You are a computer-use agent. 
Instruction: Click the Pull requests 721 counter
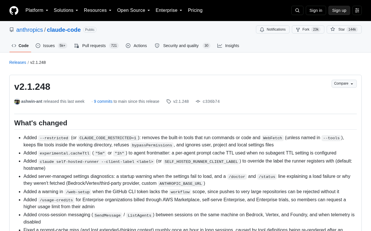click(x=114, y=46)
